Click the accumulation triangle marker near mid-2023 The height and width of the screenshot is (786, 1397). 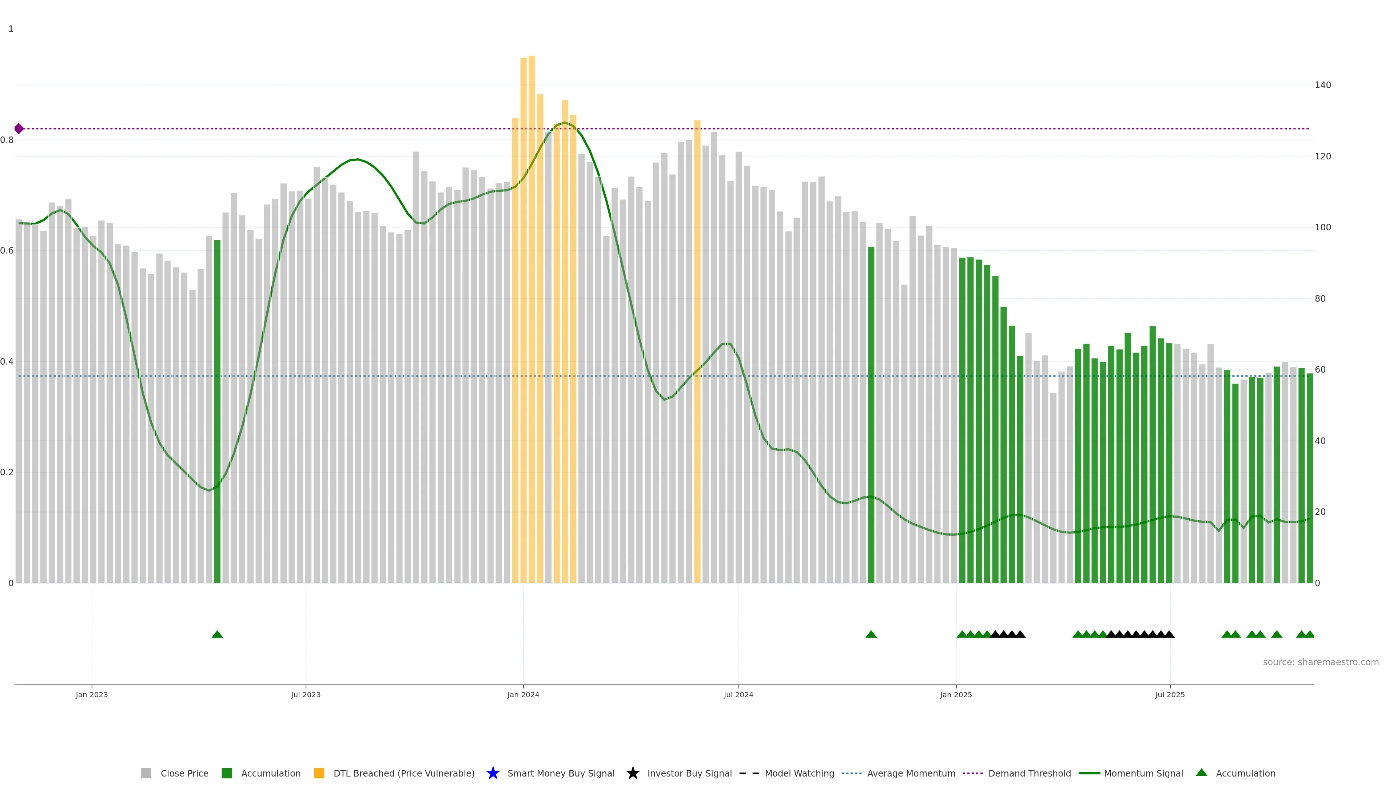tap(218, 634)
